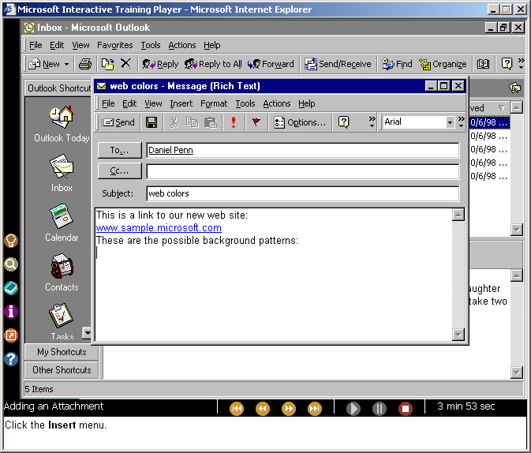Click the Send button in message window

[118, 122]
